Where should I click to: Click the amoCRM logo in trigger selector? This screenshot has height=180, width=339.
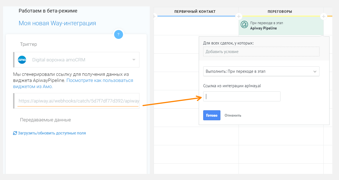(22, 60)
